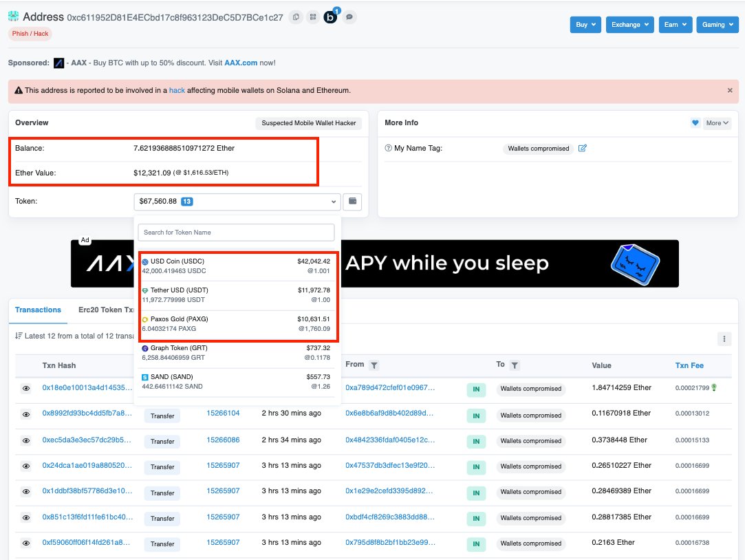The image size is (745, 560).
Task: Dismiss the hack warning banner
Action: [x=730, y=90]
